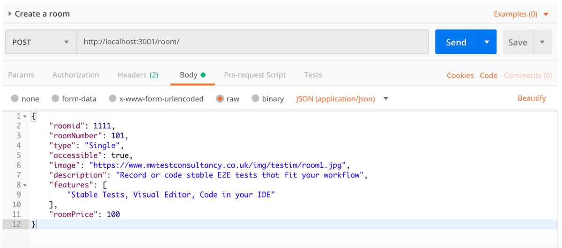
Task: Select the form-data radio button
Action: click(56, 99)
